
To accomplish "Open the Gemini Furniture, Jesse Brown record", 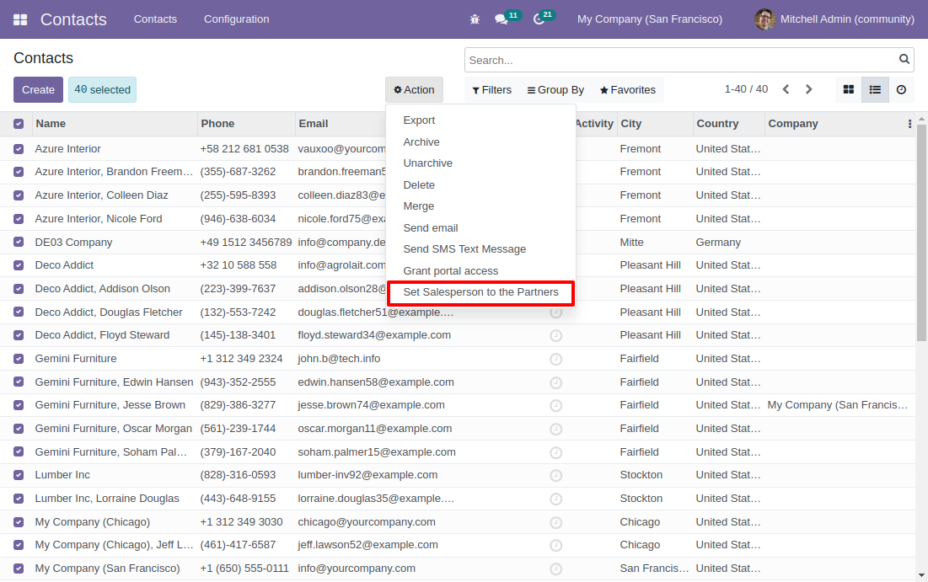I will (x=110, y=405).
